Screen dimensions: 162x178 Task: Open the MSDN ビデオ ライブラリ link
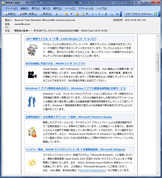(55, 64)
